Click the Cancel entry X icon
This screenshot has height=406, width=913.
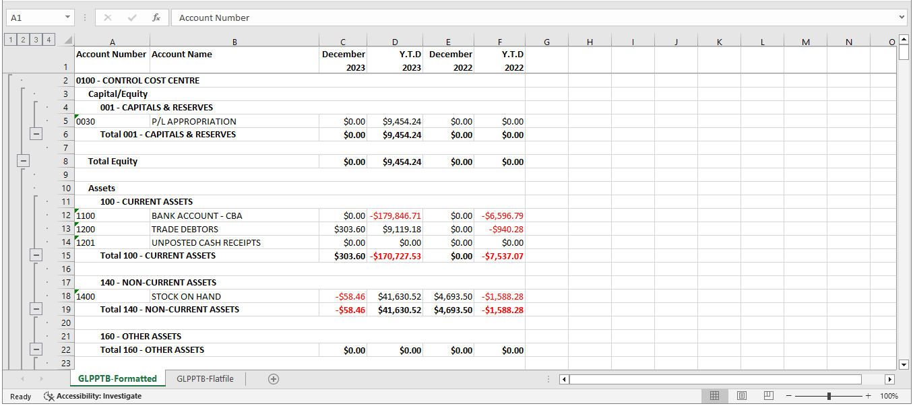[x=108, y=18]
